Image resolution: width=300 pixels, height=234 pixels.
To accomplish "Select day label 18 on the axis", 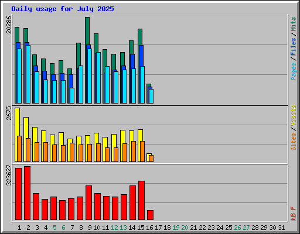I will pyautogui.click(x=167, y=228).
